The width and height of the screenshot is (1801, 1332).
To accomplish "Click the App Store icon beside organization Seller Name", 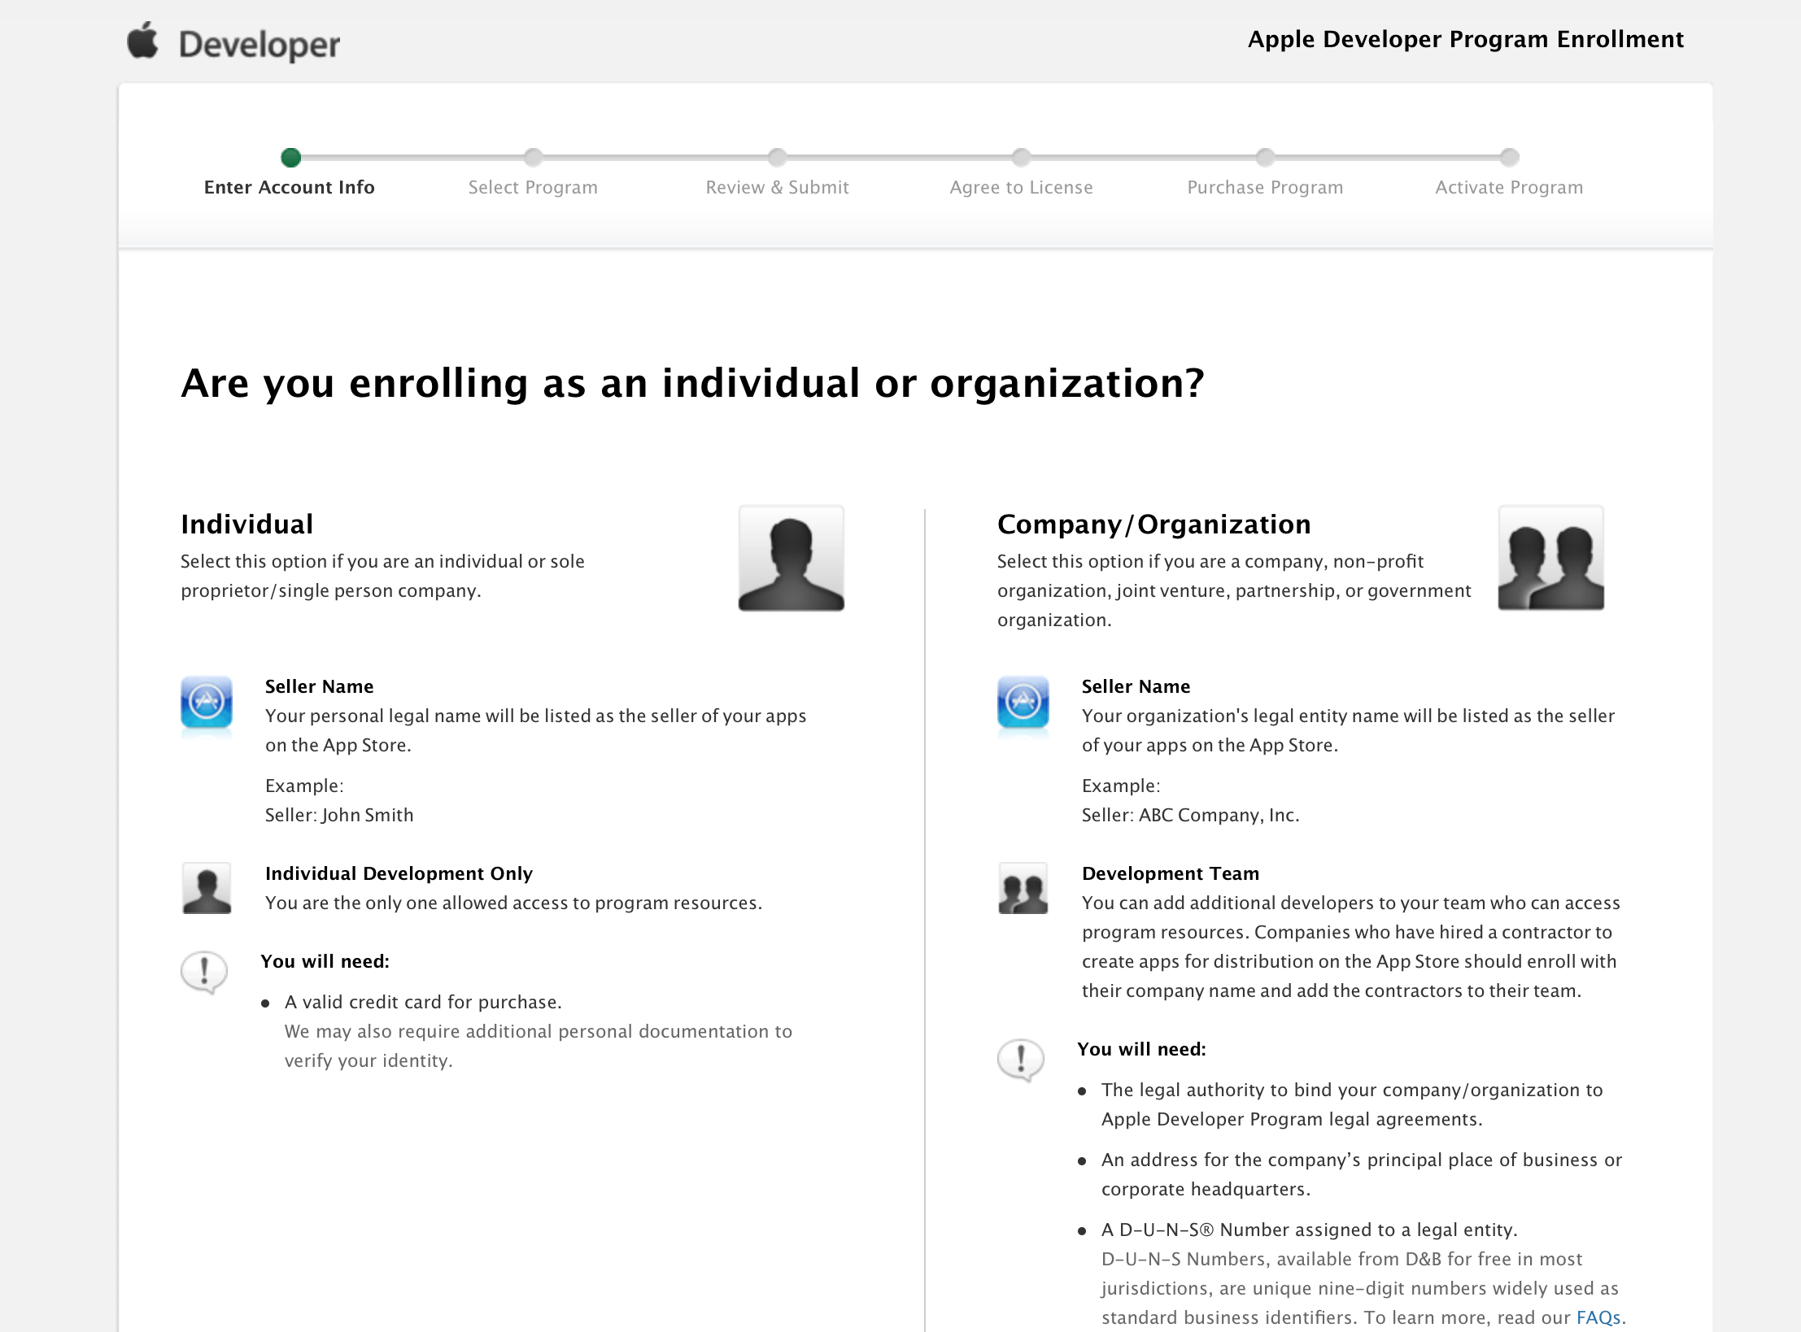I will pyautogui.click(x=1023, y=703).
